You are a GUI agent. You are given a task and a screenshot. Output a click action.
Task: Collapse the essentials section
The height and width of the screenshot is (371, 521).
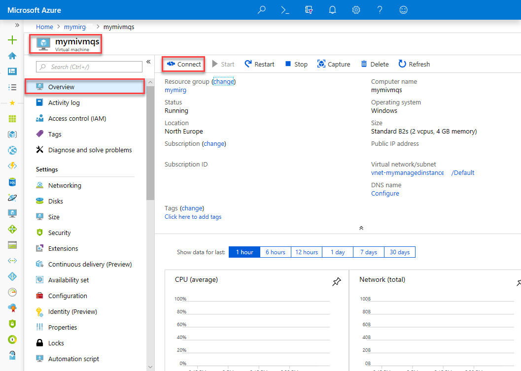(361, 228)
